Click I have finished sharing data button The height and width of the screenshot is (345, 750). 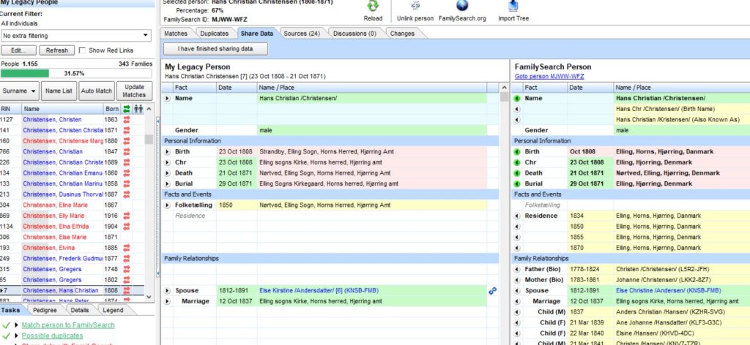point(216,49)
